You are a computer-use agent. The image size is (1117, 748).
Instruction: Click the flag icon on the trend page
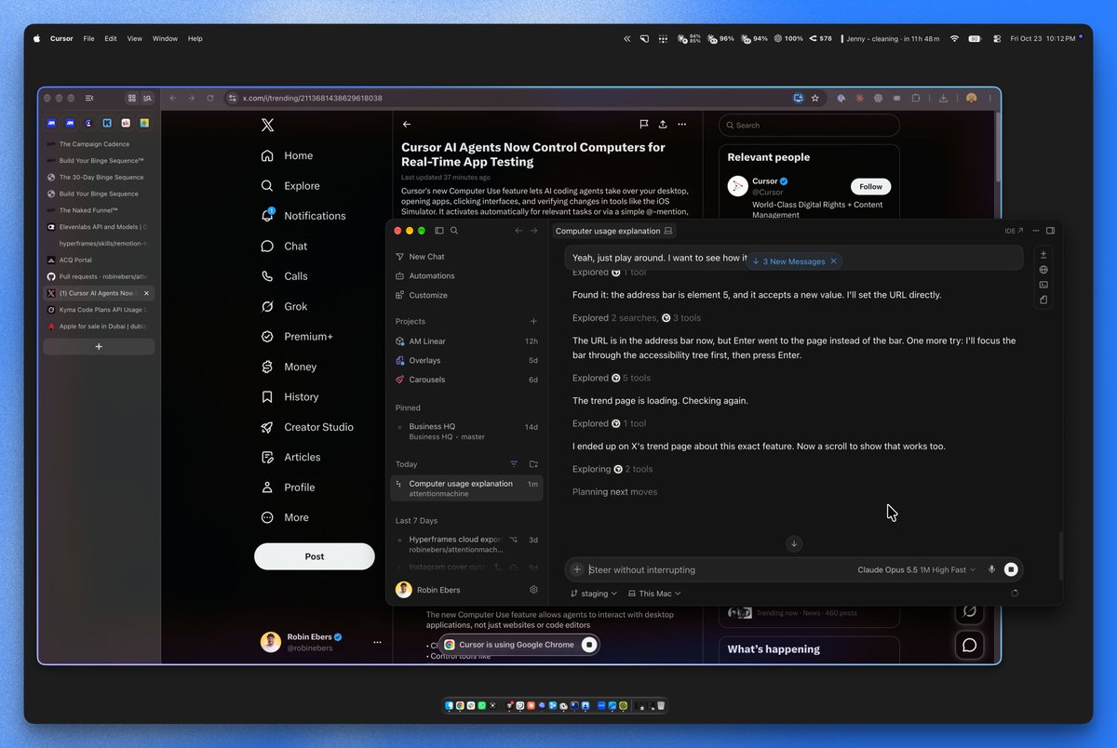[x=643, y=124]
